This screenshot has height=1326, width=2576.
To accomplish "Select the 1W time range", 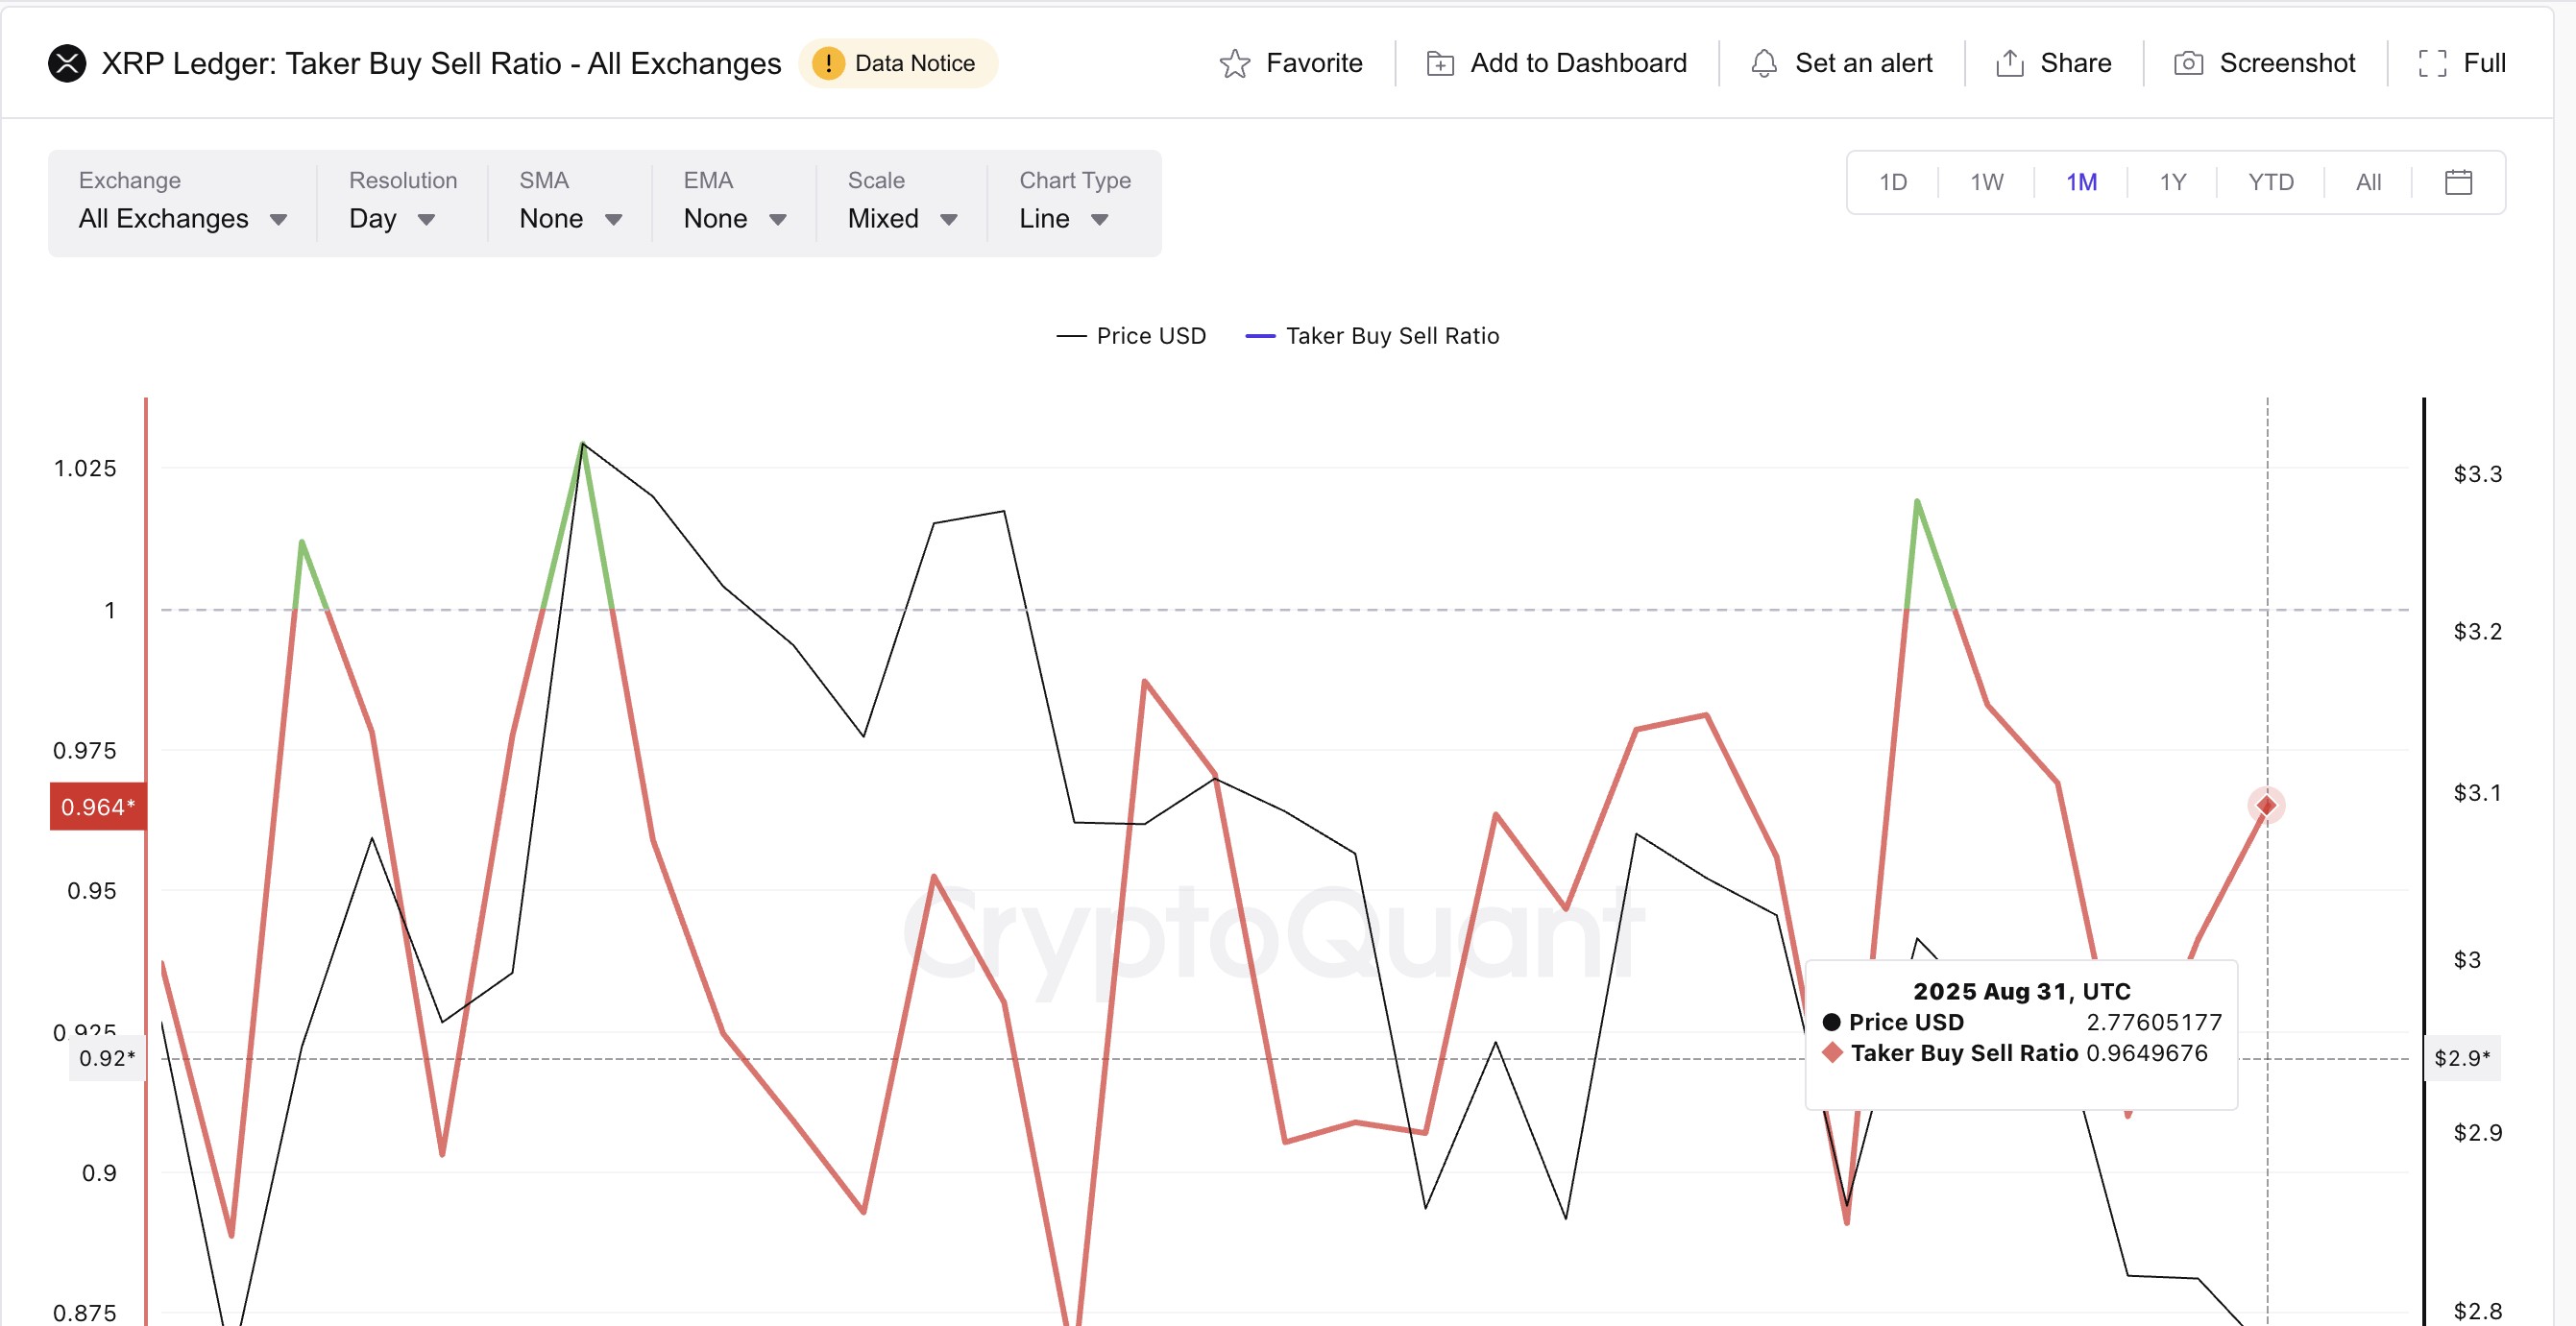I will click(x=1987, y=182).
